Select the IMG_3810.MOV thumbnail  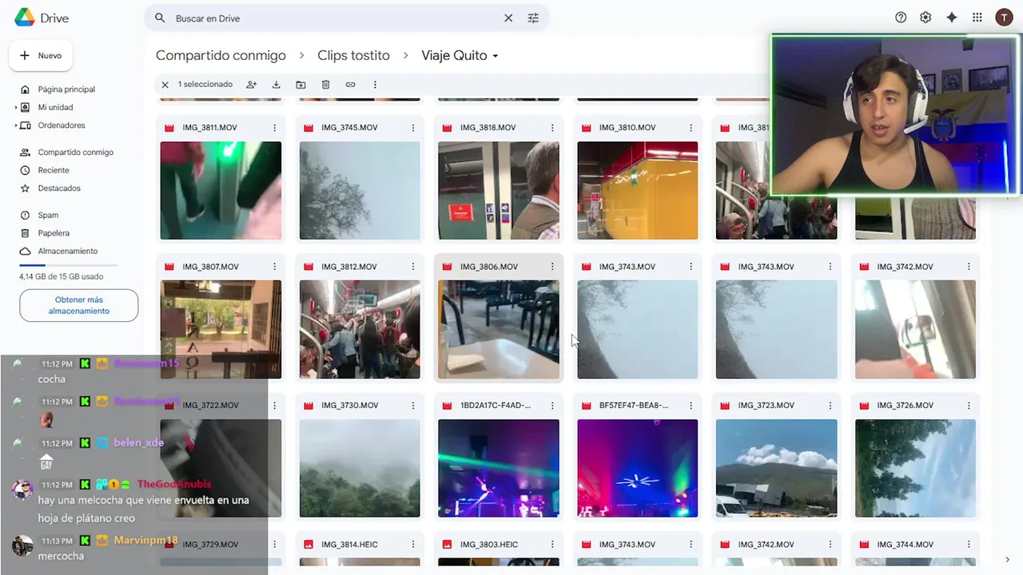click(638, 191)
